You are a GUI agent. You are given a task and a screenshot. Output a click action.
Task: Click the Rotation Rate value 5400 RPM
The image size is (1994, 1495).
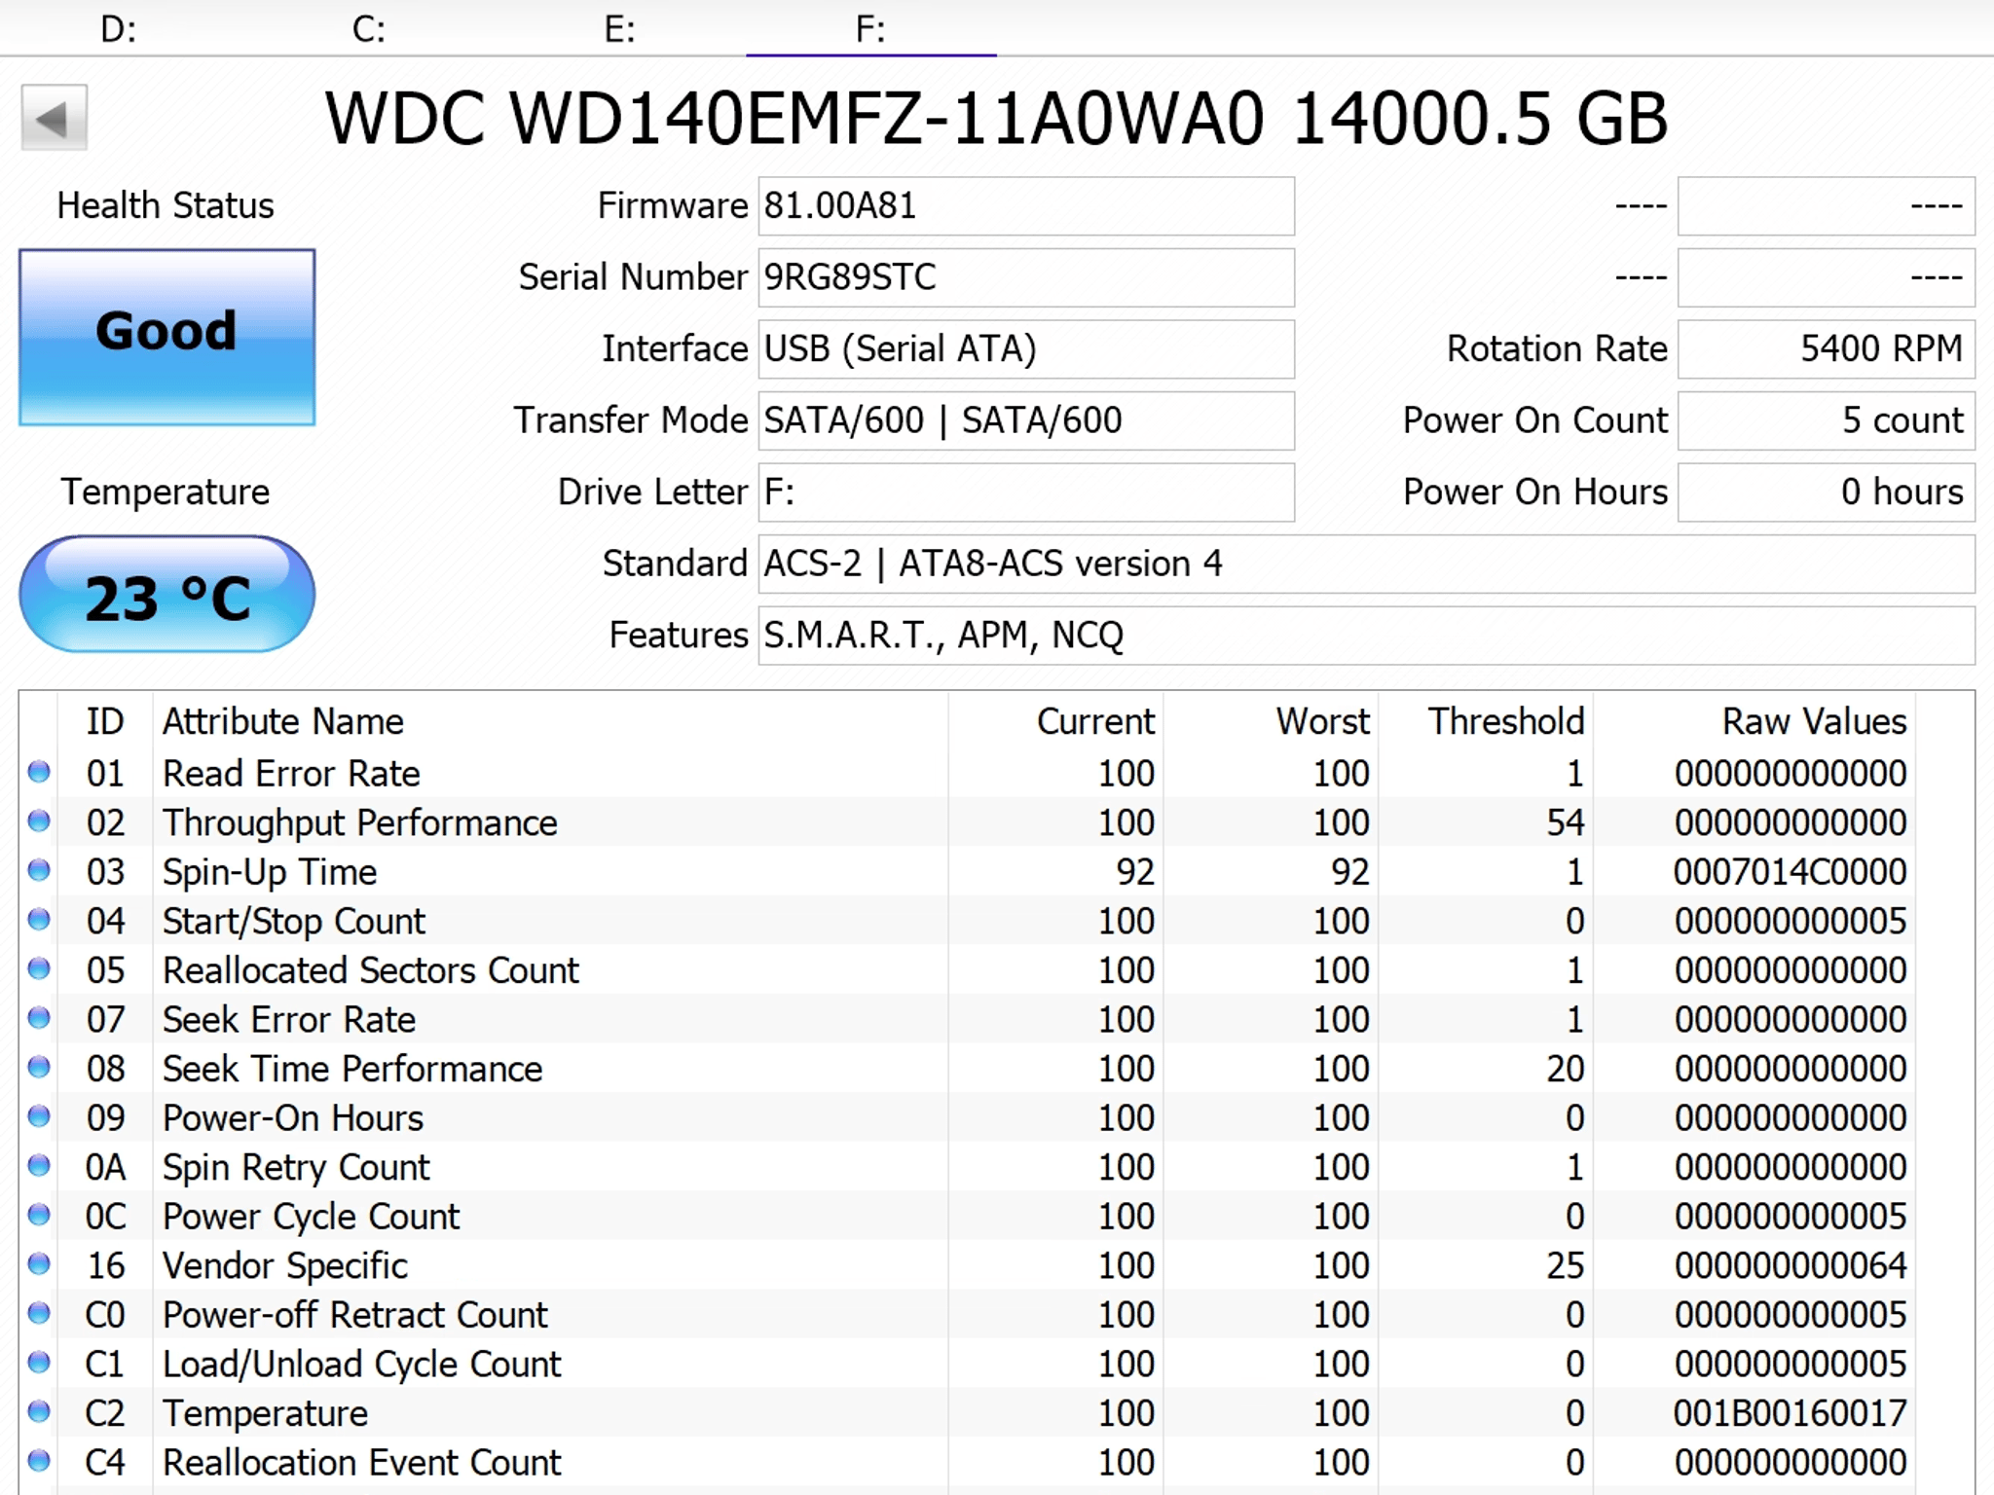click(x=1827, y=349)
